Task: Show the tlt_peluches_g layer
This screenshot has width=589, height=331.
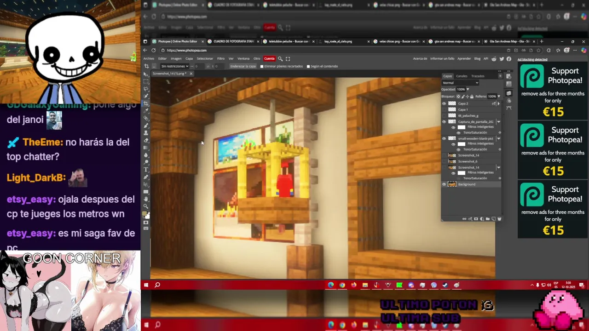Action: (x=444, y=116)
